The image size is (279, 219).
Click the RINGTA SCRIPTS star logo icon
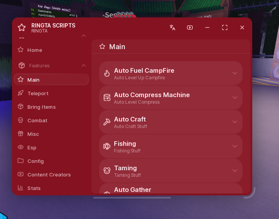(x=22, y=27)
